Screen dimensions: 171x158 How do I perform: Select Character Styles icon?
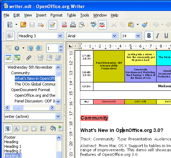point(17,128)
